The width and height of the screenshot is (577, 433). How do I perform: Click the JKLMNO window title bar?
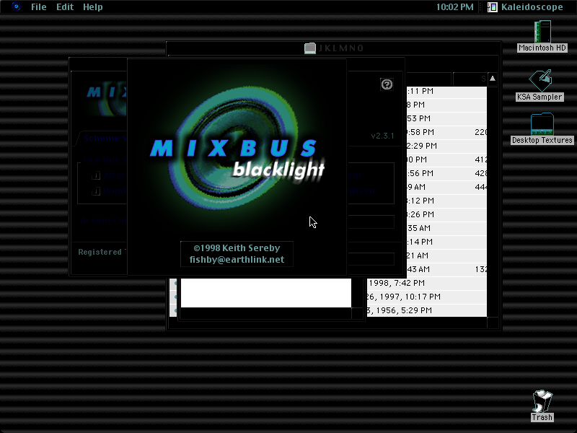point(334,48)
